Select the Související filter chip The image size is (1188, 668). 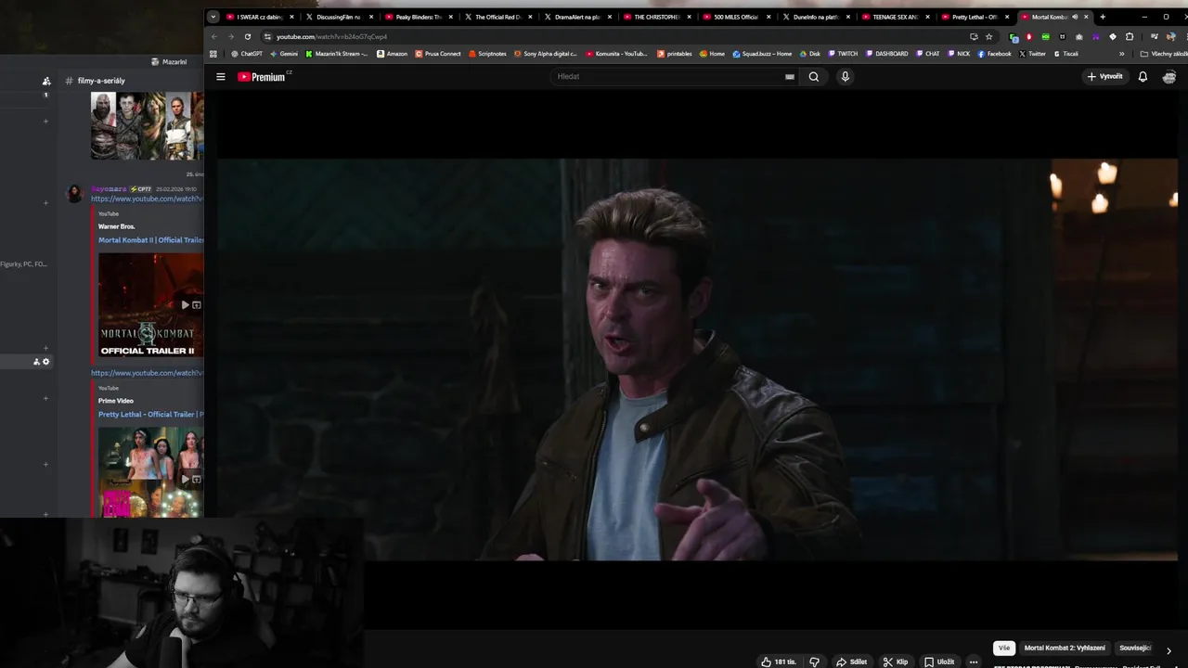(1135, 649)
